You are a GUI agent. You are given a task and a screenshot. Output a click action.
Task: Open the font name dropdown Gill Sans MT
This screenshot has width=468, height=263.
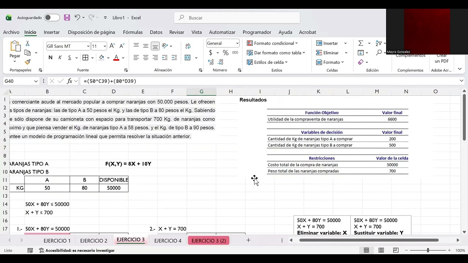pyautogui.click(x=88, y=46)
